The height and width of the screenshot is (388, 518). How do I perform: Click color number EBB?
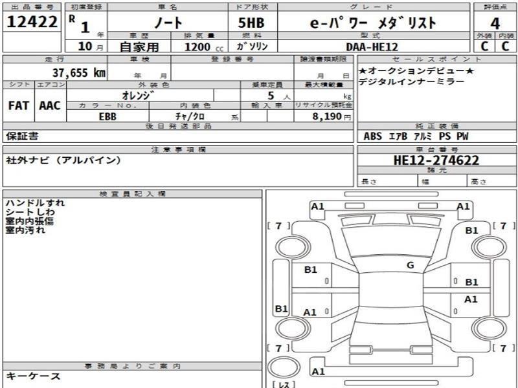pos(107,116)
